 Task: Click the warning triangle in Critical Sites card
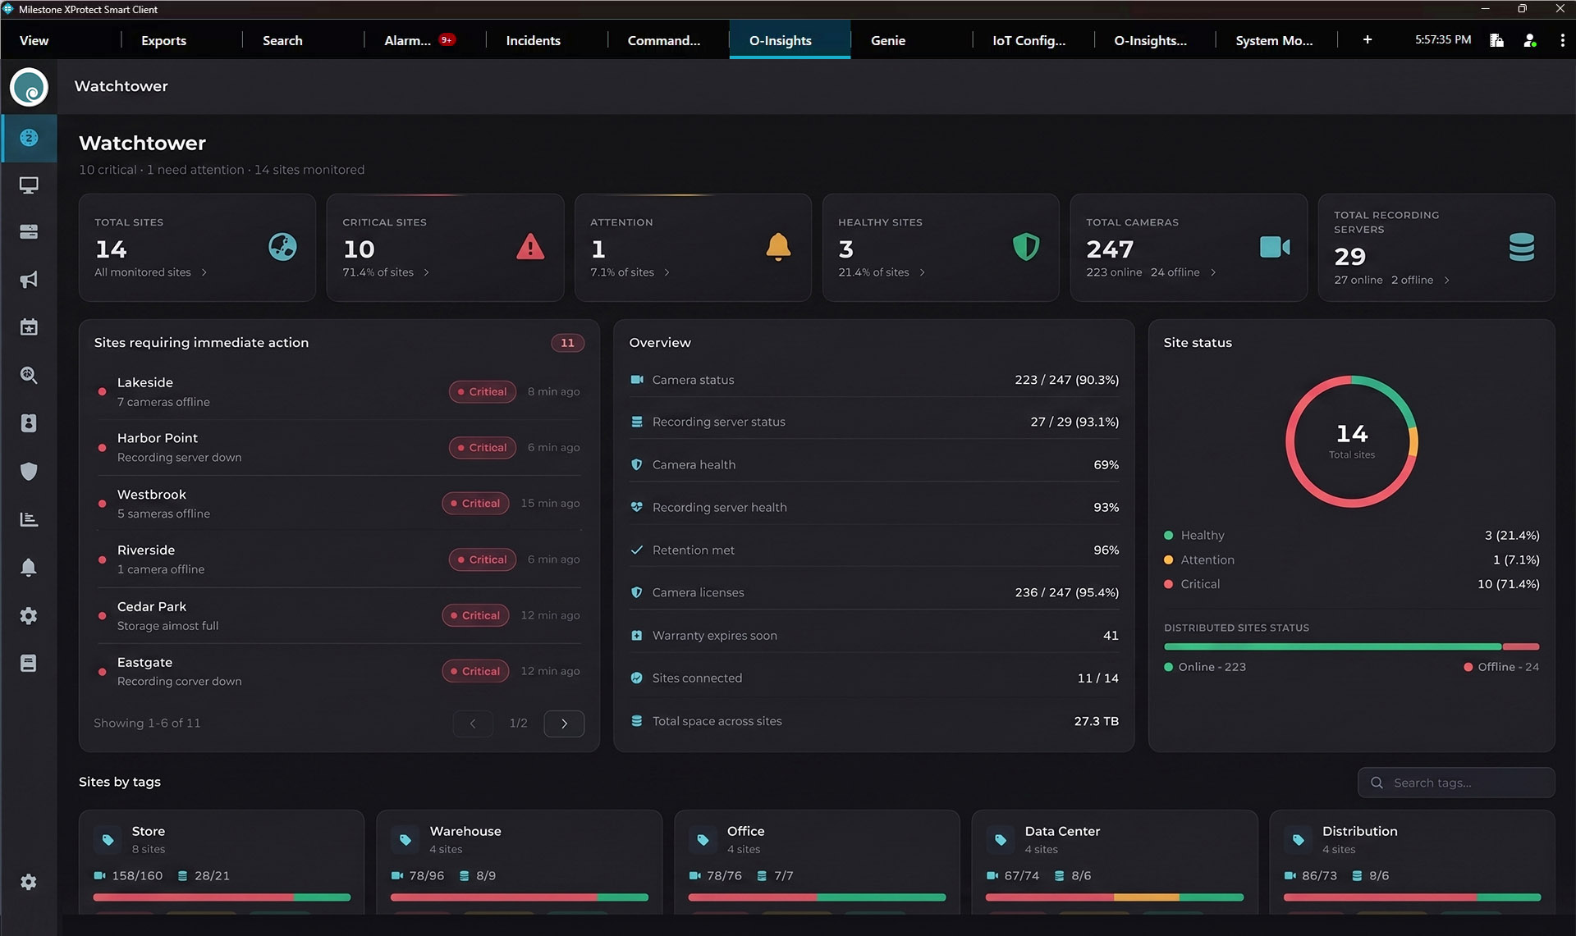click(530, 247)
